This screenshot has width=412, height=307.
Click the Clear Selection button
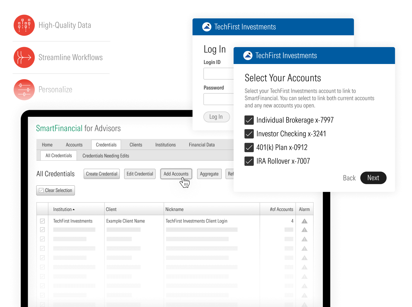pos(56,190)
